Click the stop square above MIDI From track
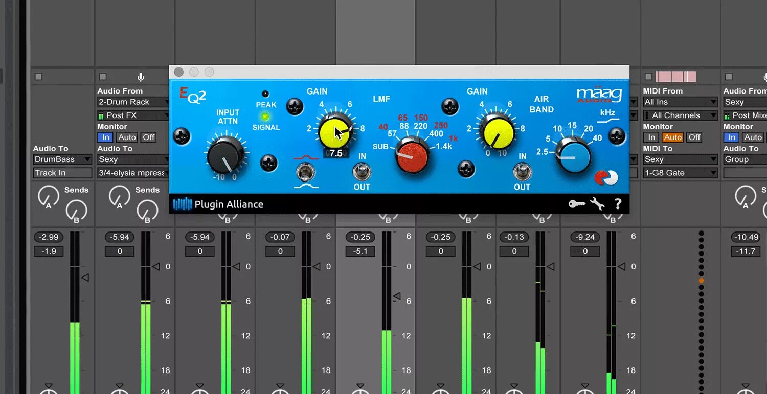The width and height of the screenshot is (767, 394). (x=648, y=77)
